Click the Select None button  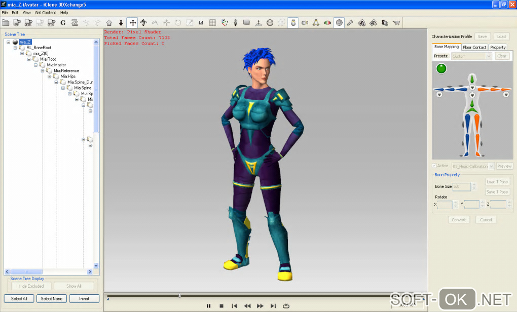tap(51, 298)
